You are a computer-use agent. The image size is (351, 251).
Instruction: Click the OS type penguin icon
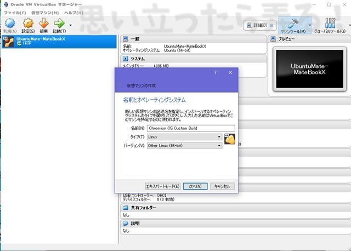click(x=230, y=139)
